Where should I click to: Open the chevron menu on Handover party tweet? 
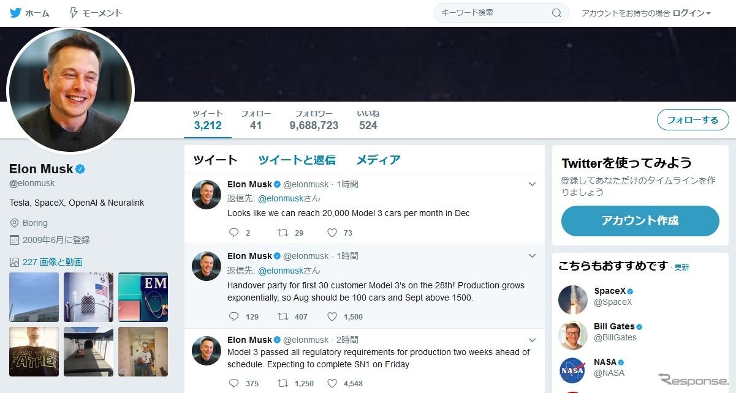click(x=532, y=256)
